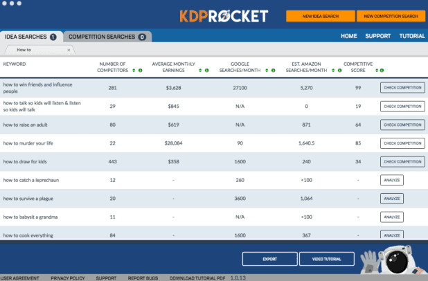Switch to Idea Searches tab

[x=30, y=37]
